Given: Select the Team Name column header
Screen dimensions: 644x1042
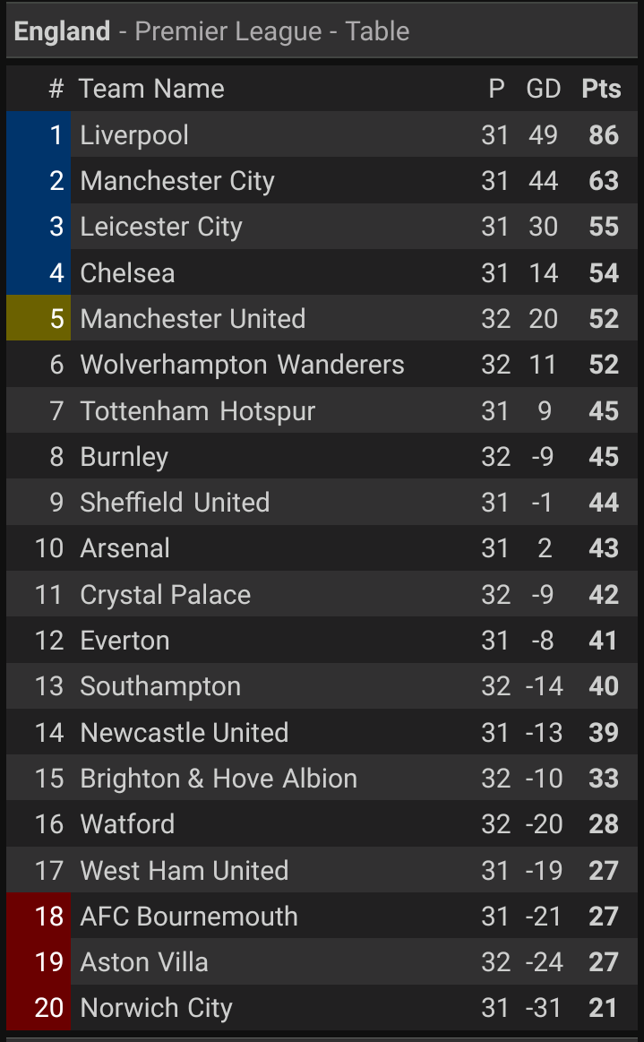Looking at the screenshot, I should pos(151,89).
